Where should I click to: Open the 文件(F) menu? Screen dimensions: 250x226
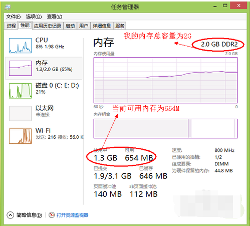[x=14, y=17]
